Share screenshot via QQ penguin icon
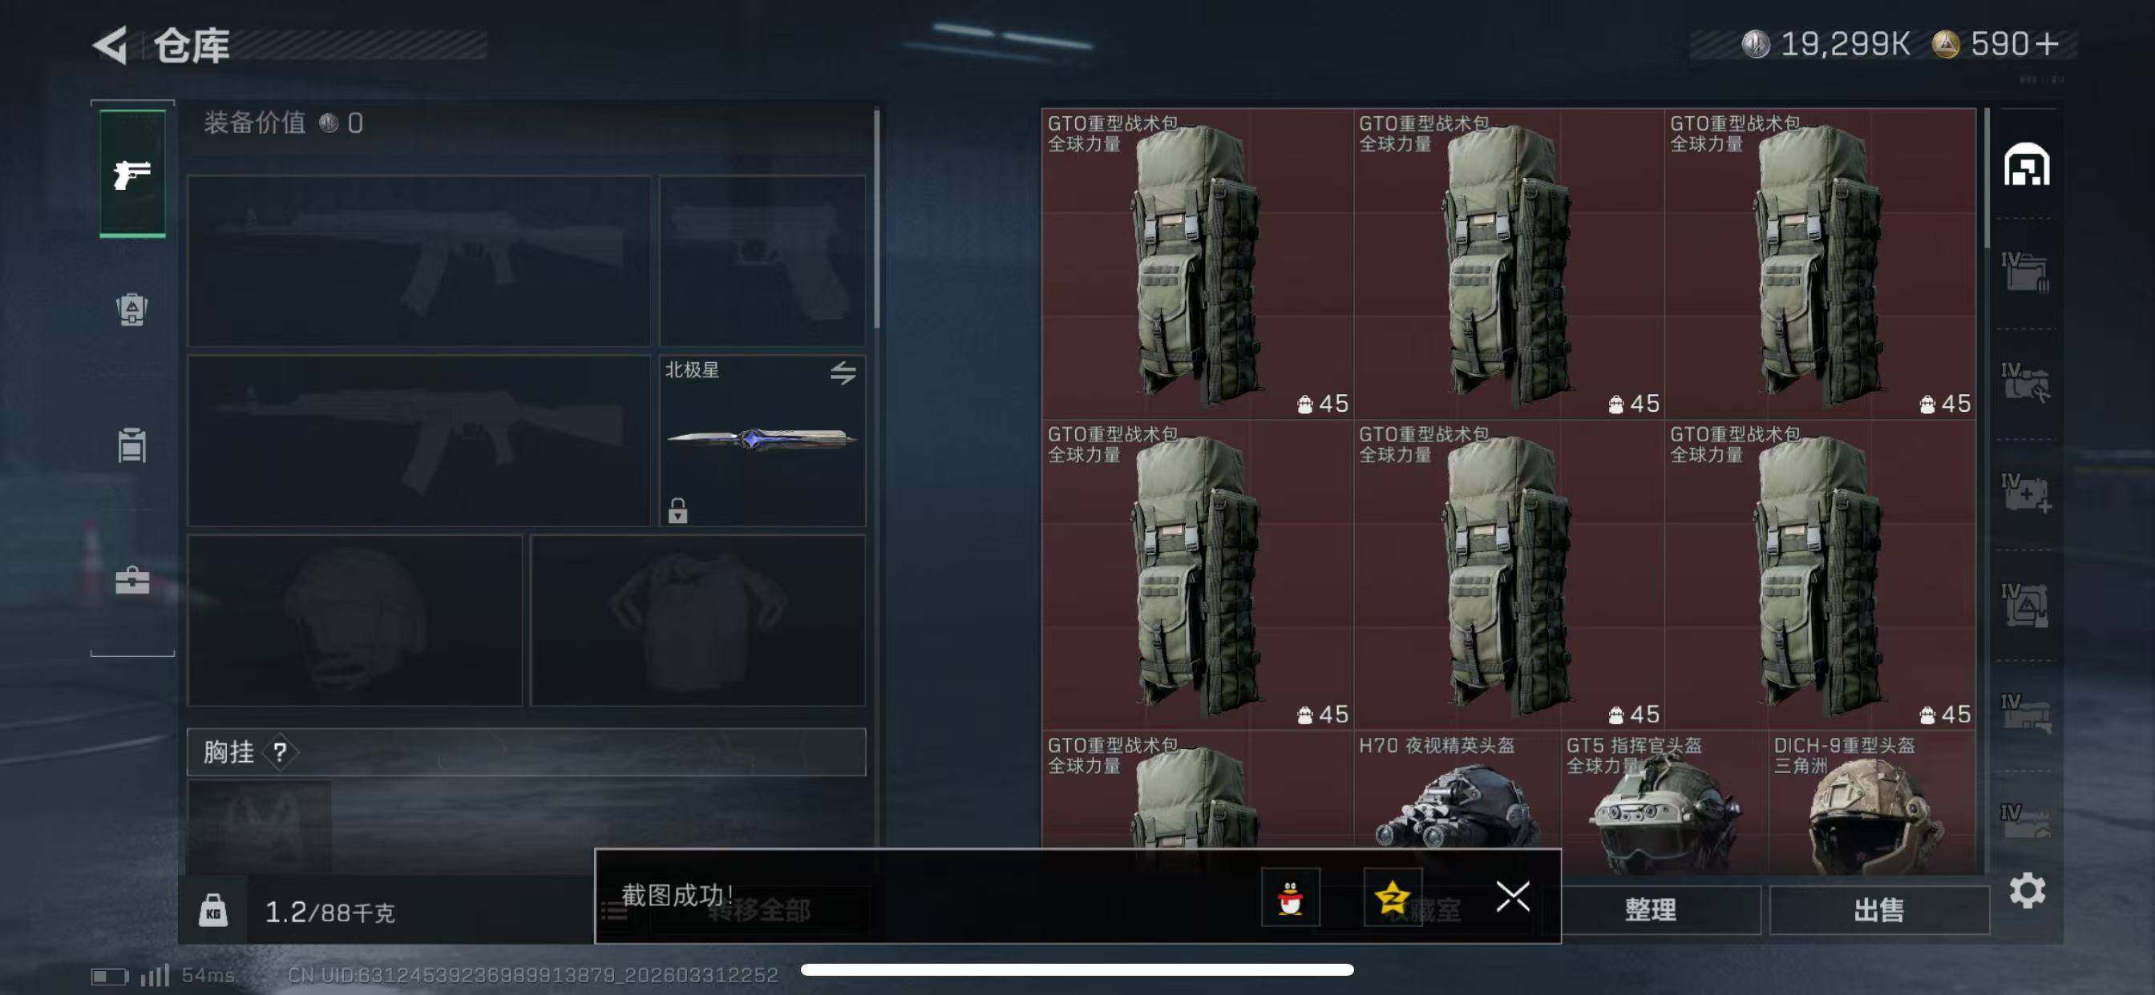2155x995 pixels. 1290,897
